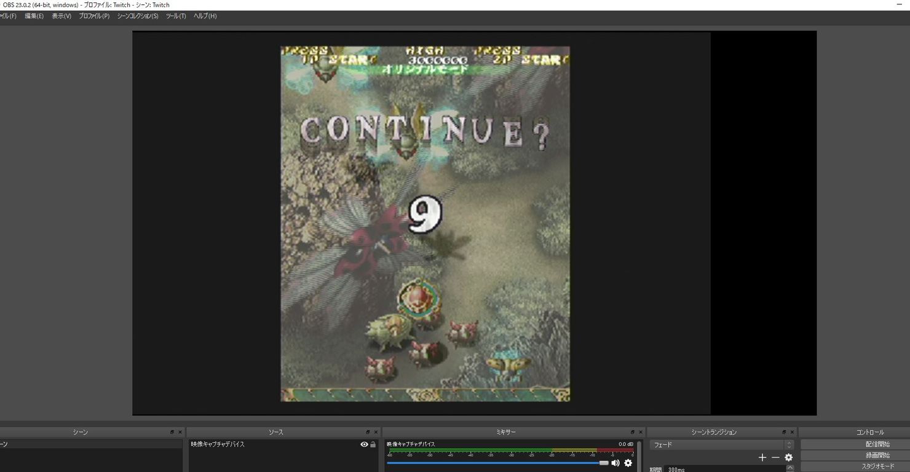Image resolution: width=910 pixels, height=472 pixels.
Task: Open the 編集(E) menu
Action: (34, 16)
